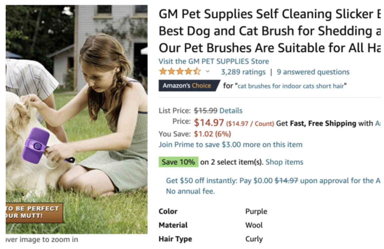Screen dimensions: 384x249
Task: Open list price Details link
Action: pyautogui.click(x=231, y=111)
